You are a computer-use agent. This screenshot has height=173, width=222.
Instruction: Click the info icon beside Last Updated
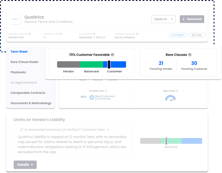(x=94, y=34)
